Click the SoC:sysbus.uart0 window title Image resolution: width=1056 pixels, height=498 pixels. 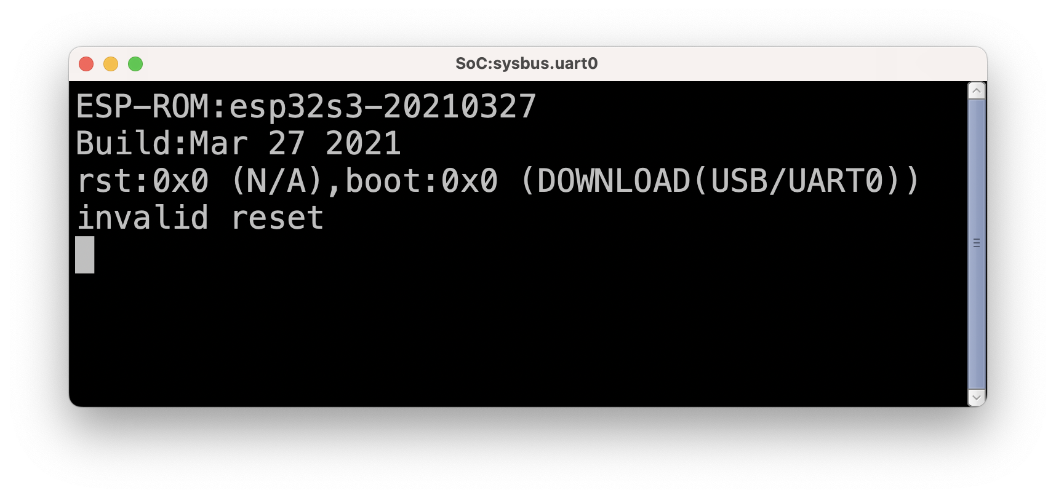pyautogui.click(x=526, y=64)
